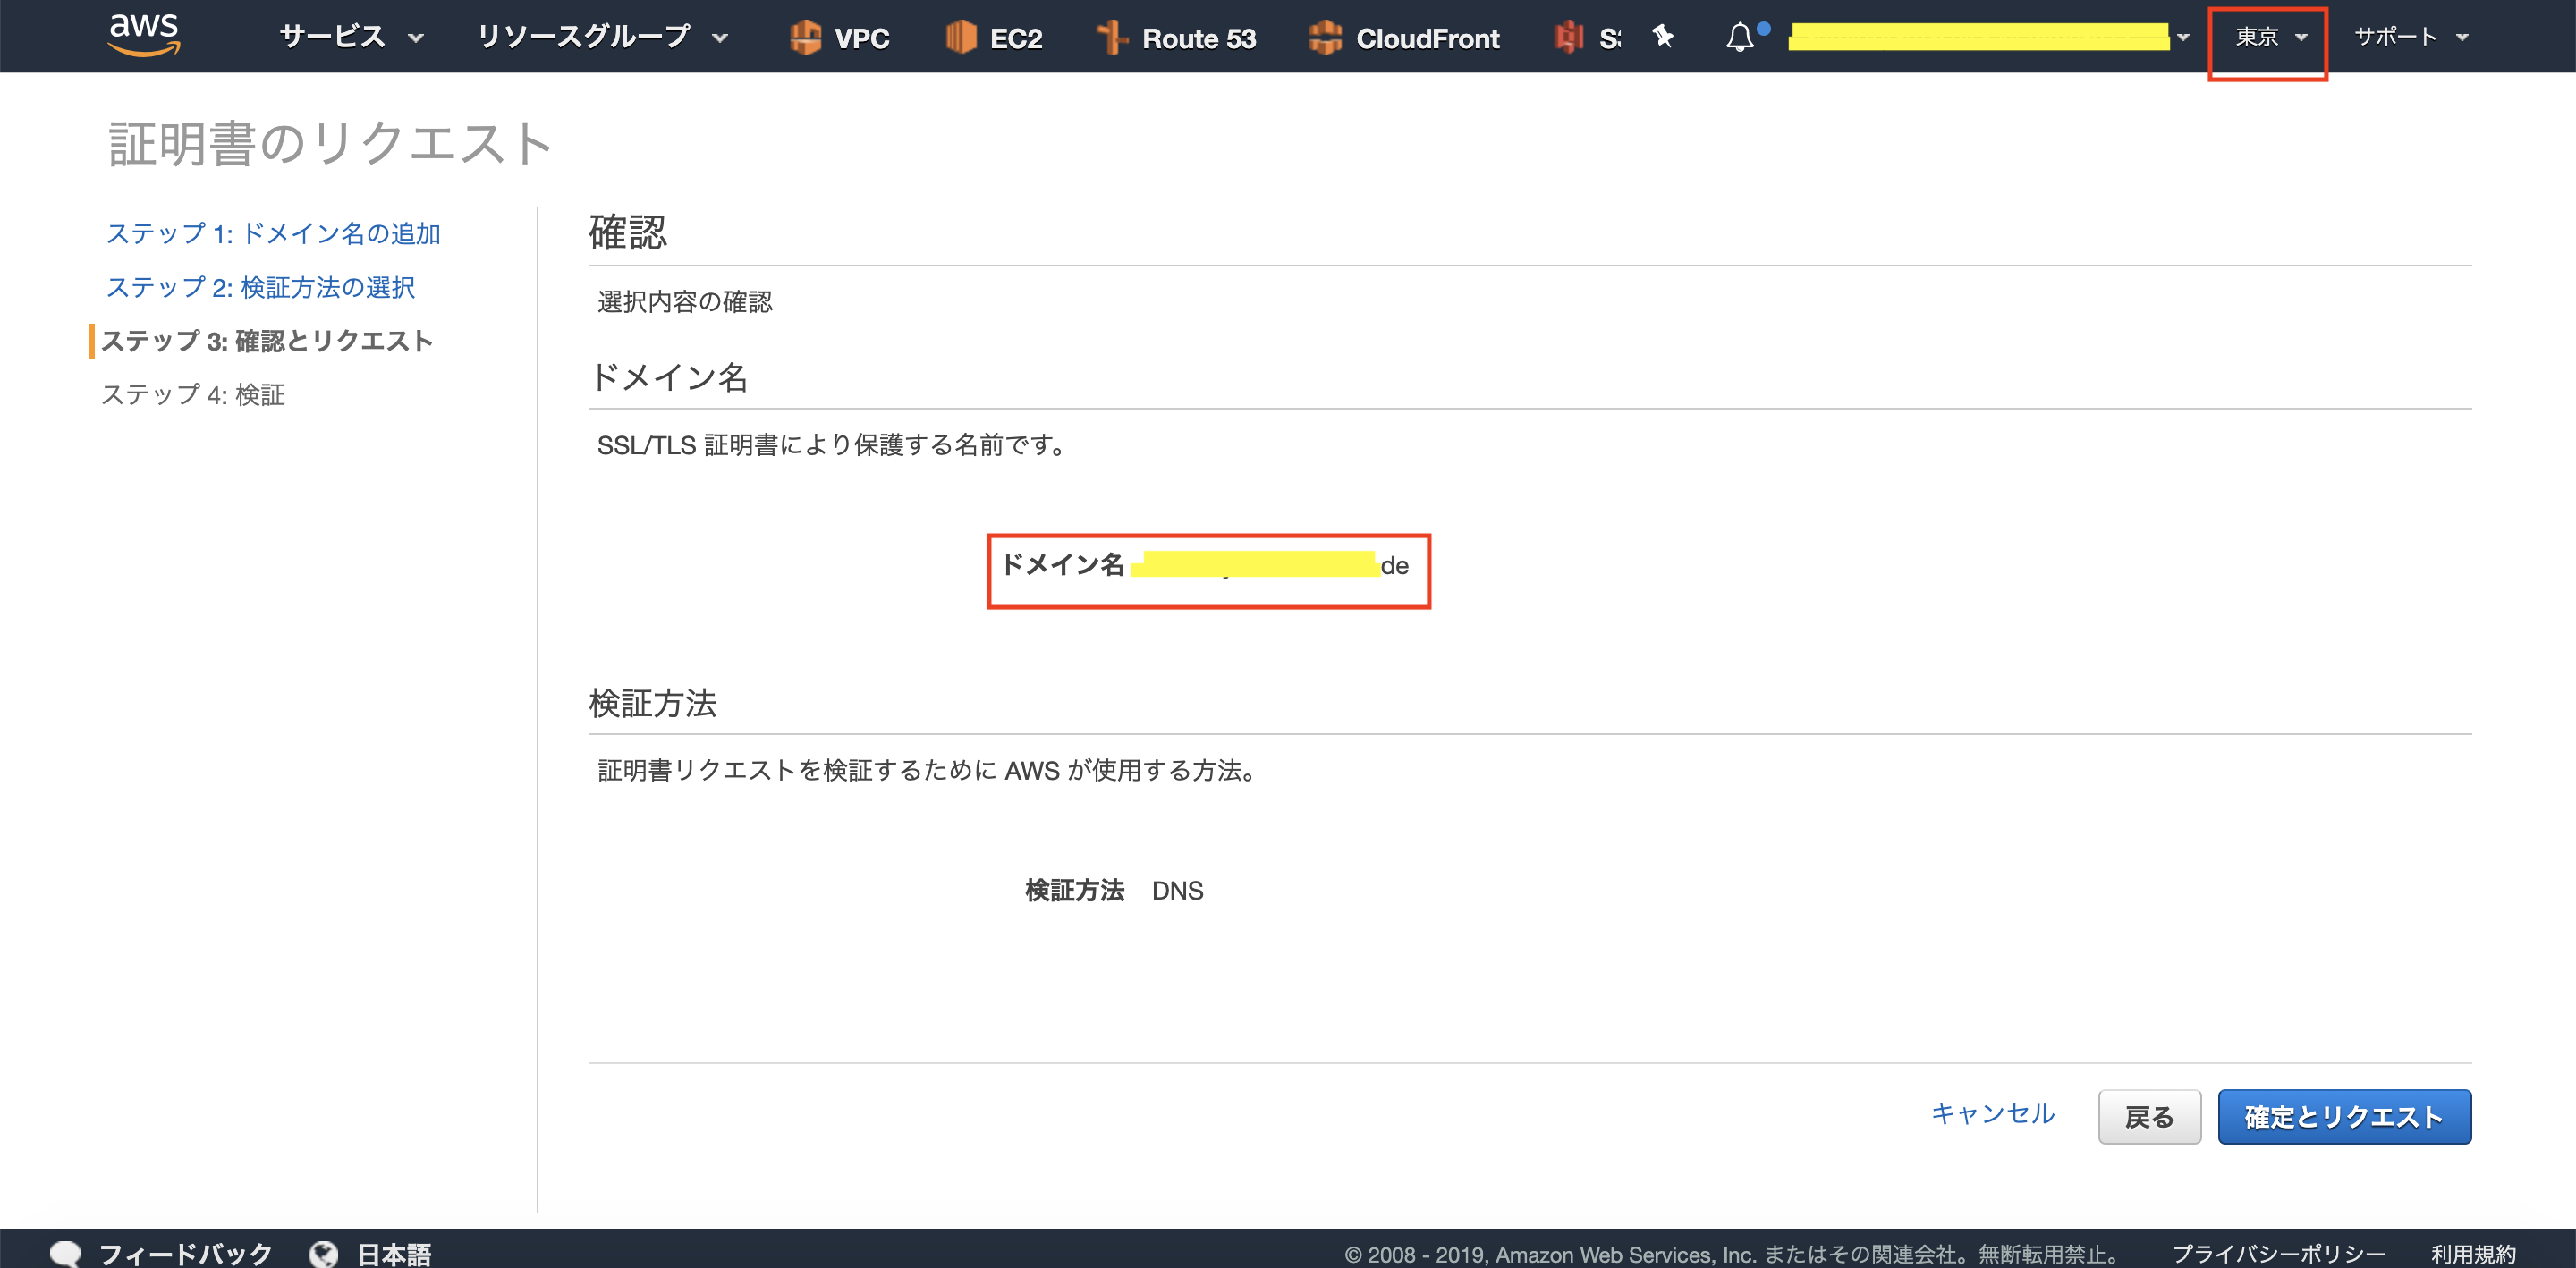Image resolution: width=2576 pixels, height=1268 pixels.
Task: Click the feedback speech bubble icon
Action: tap(65, 1253)
